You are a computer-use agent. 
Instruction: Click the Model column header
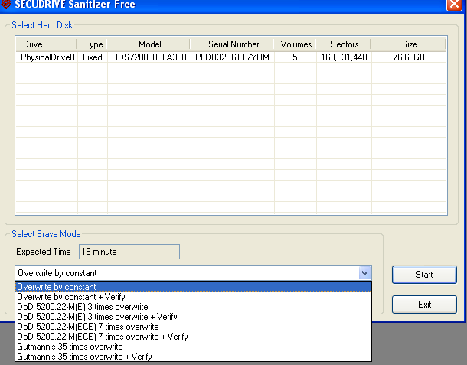(149, 44)
